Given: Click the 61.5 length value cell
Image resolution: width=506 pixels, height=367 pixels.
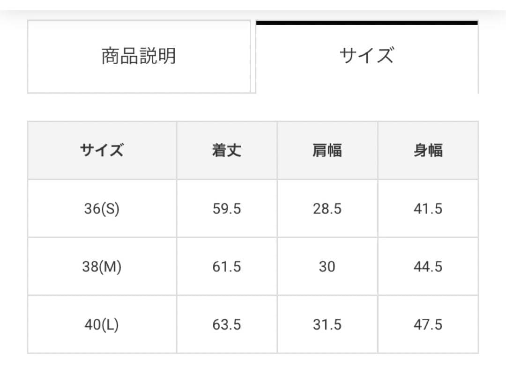Looking at the screenshot, I should pos(227,266).
